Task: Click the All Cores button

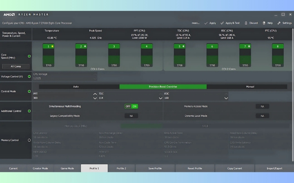Action: tap(15, 67)
